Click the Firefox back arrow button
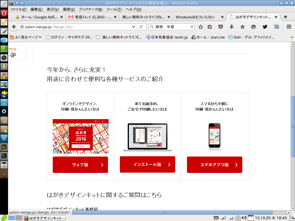 [x=14, y=27]
